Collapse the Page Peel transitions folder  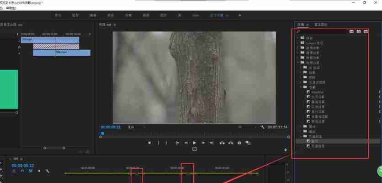301,136
